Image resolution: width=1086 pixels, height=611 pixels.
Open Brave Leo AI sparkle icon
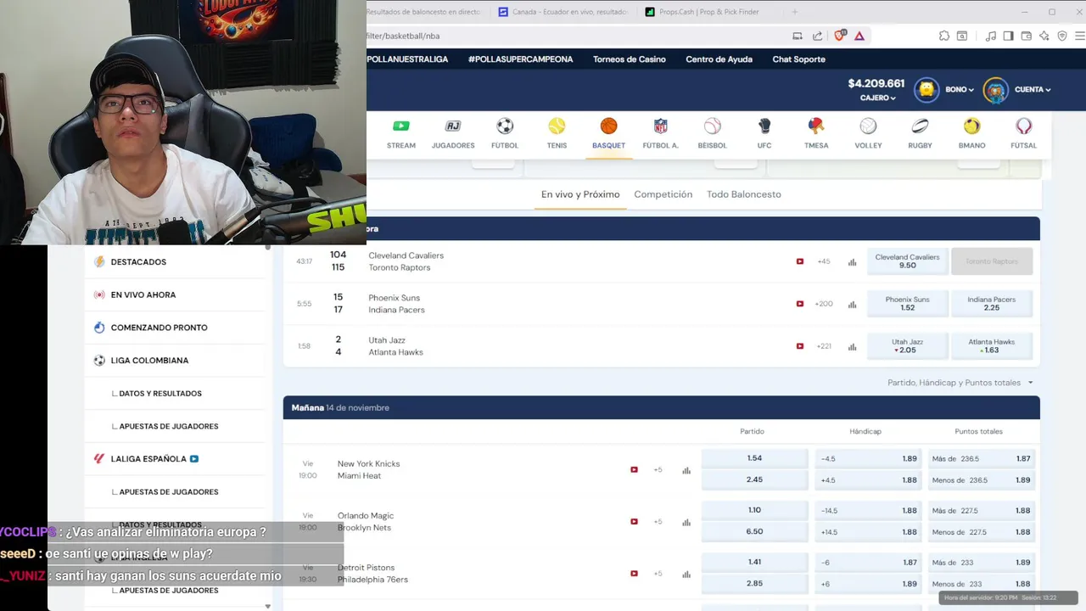click(x=1044, y=36)
